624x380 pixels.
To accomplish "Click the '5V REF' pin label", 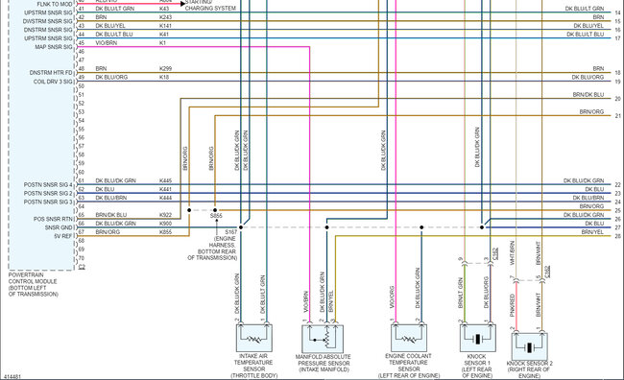I will [x=63, y=236].
